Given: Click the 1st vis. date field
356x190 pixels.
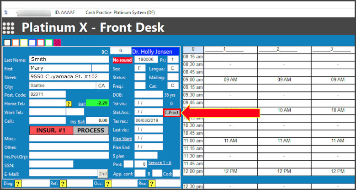Looking at the screenshot, I should pyautogui.click(x=149, y=103).
